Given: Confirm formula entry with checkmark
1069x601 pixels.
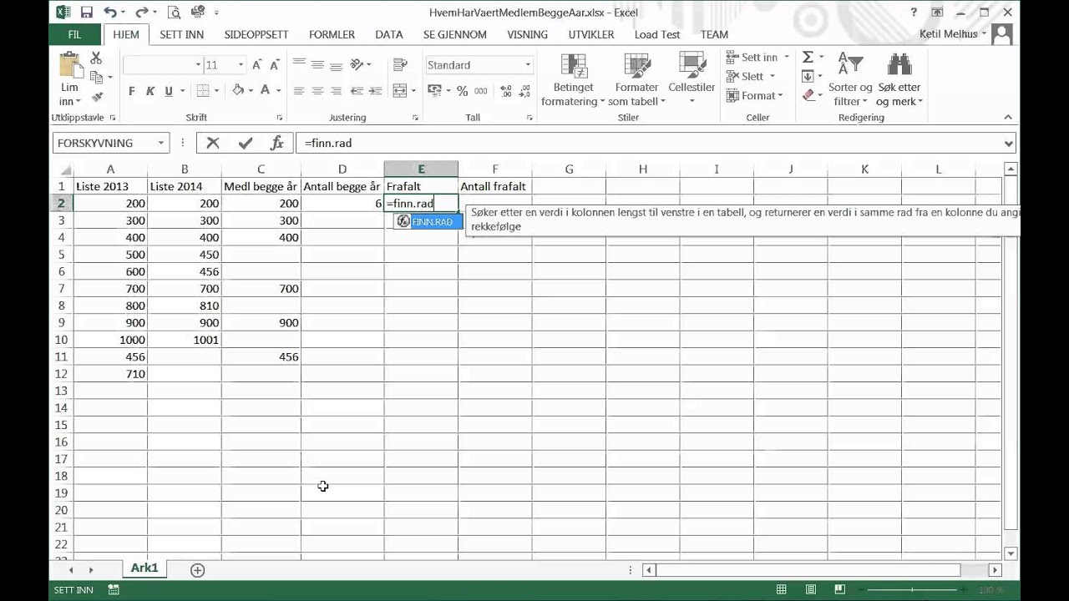Looking at the screenshot, I should 246,143.
